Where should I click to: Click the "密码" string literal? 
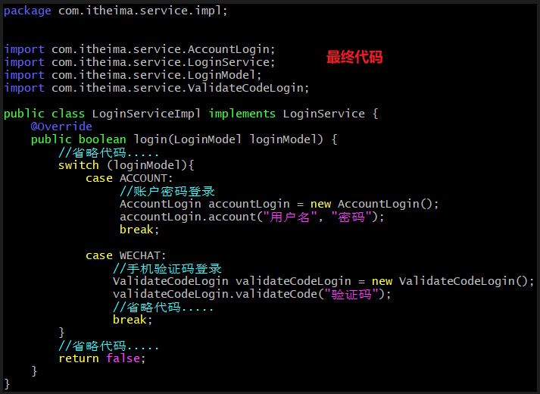[351, 217]
